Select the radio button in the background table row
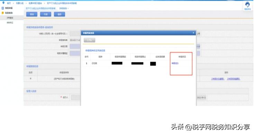Image resolution: width=254 pixels, height=134 pixels. click(x=30, y=79)
